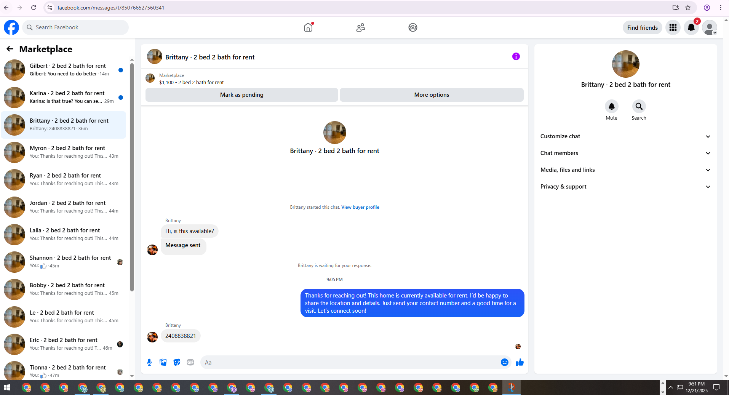Open Karina's conversation
This screenshot has height=395, width=729.
tap(64, 98)
